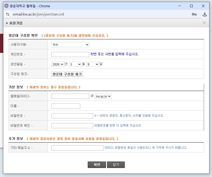Click the address bar URL text

pos(38,14)
